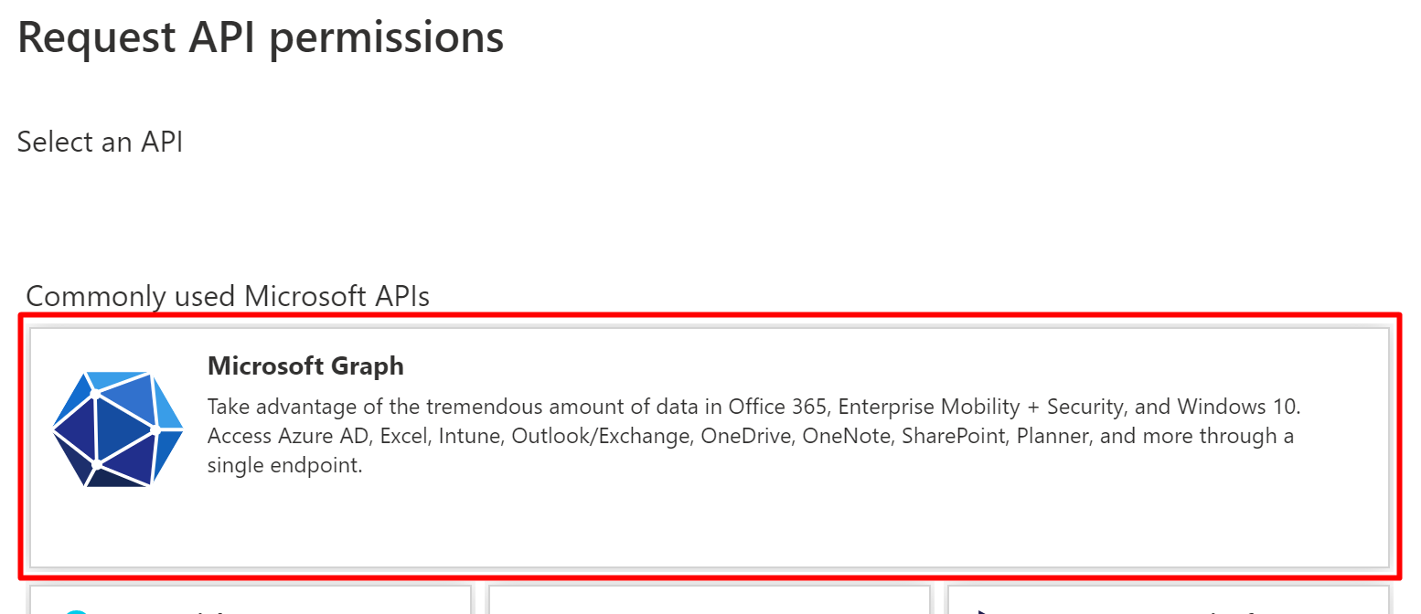
Task: Click the Select an API label
Action: (99, 142)
